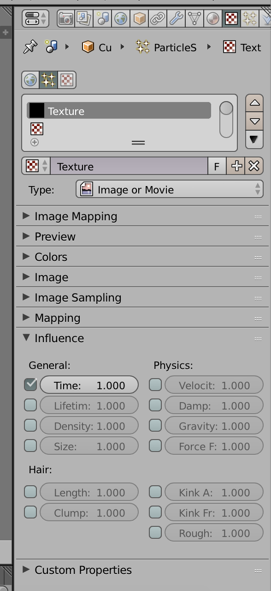Click the ParticleS breadcrumb item
Screen dimensions: 271x591
coord(166,47)
